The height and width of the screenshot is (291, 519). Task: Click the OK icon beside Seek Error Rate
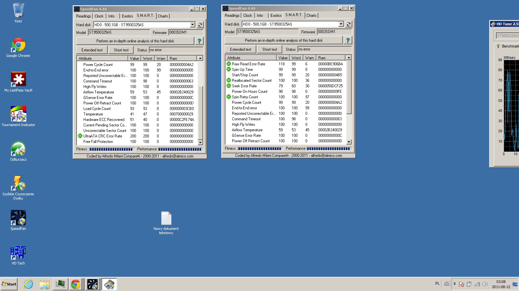(x=229, y=86)
